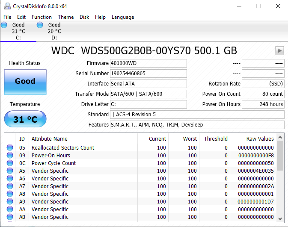Click the Good health status button
This screenshot has width=288, height=227.
(25, 81)
